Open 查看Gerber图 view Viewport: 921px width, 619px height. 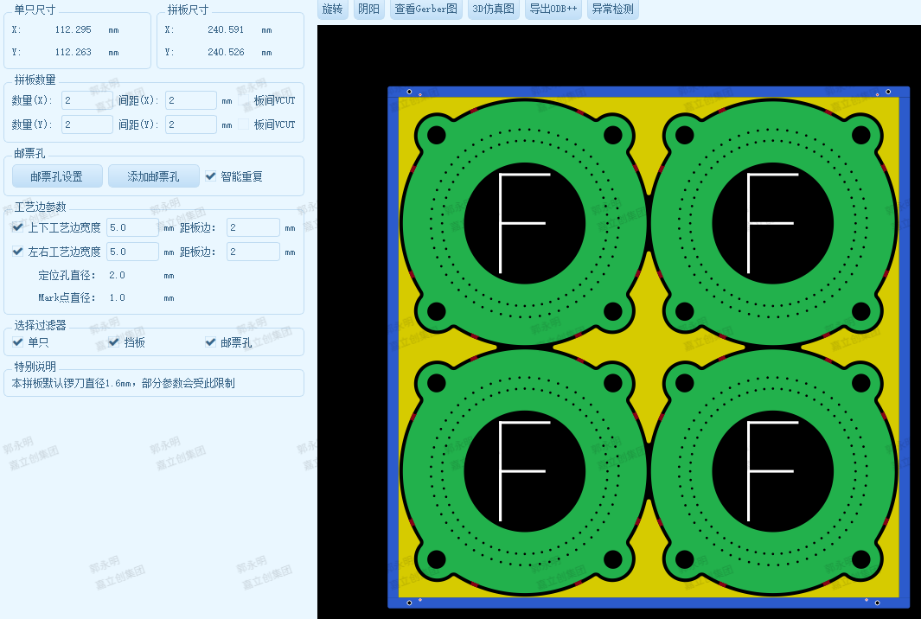pyautogui.click(x=425, y=10)
